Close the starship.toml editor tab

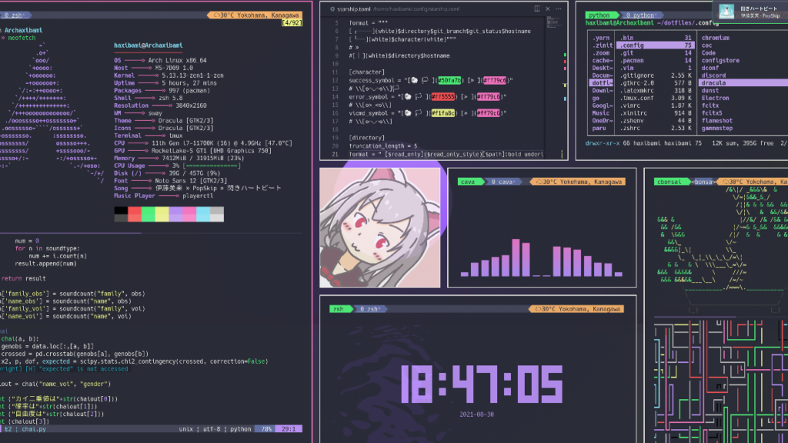pos(548,8)
